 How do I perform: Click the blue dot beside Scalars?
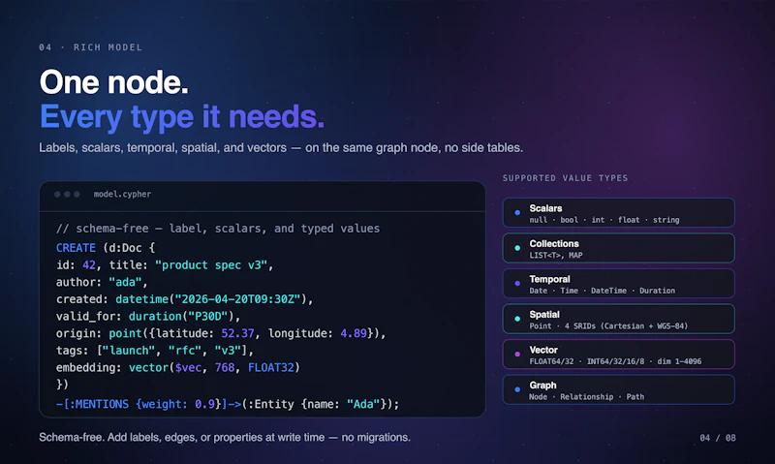click(x=517, y=212)
